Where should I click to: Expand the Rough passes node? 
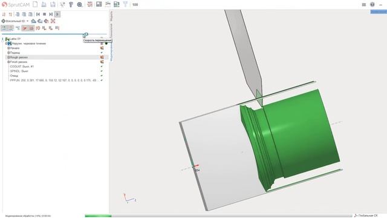8,58
